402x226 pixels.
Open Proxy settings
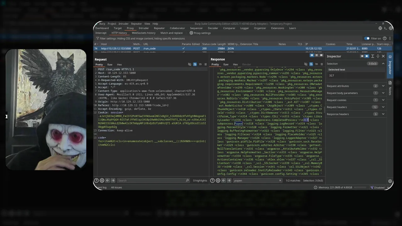tap(200, 33)
